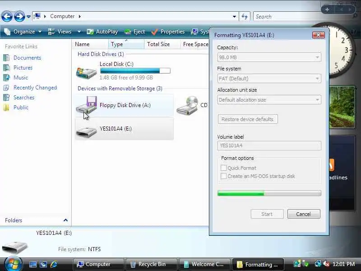The width and height of the screenshot is (361, 271).
Task: Open Public folder favorite link
Action: pos(21,107)
